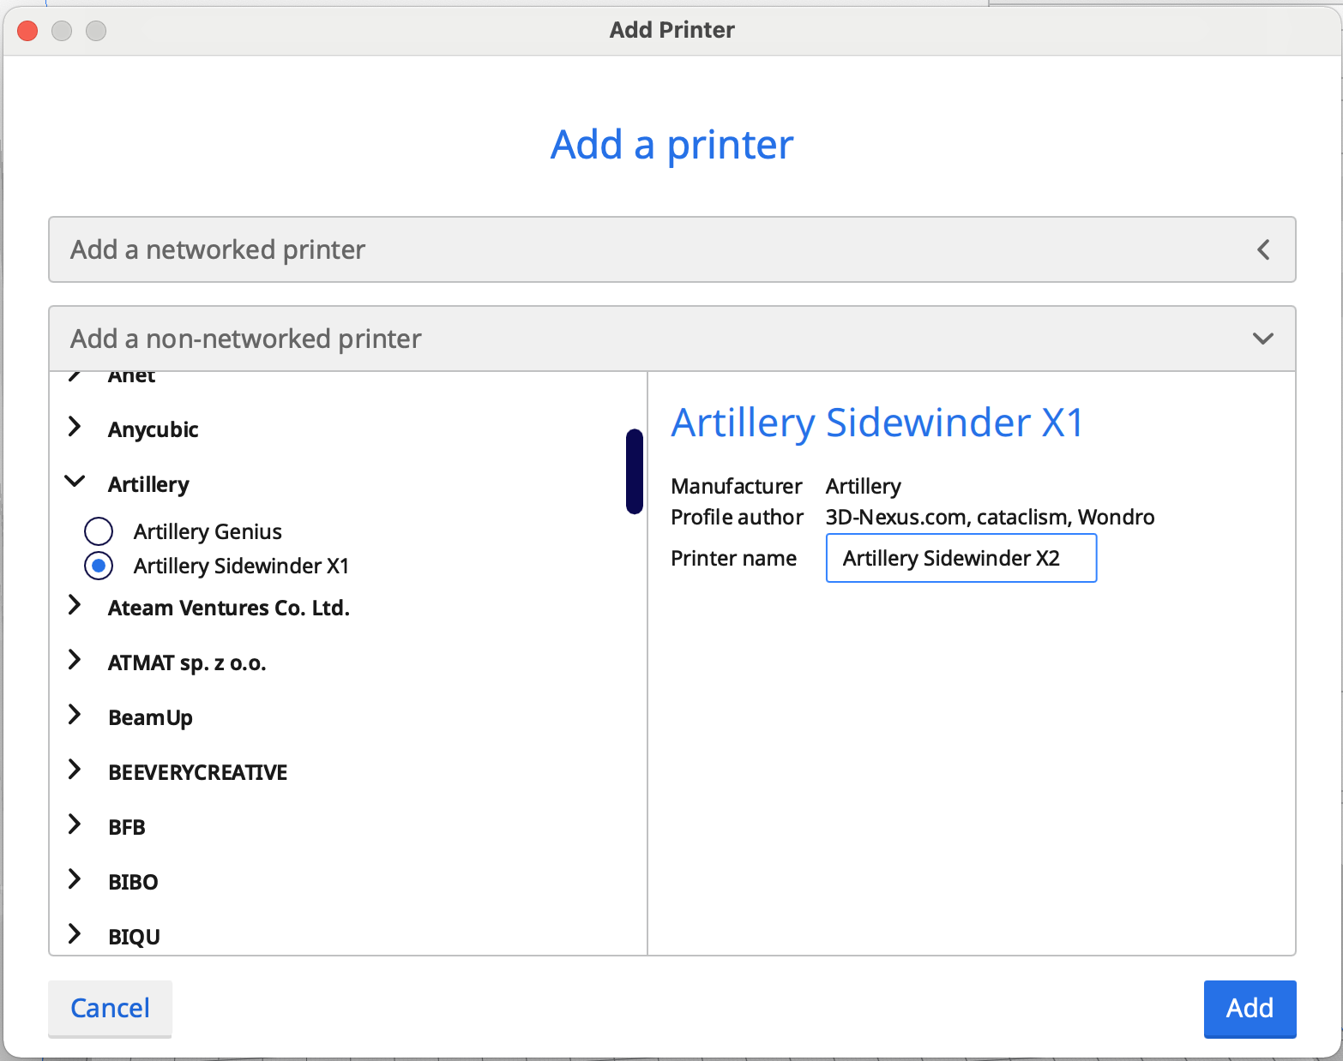Expand the BEEVERYCREATIVE manufacturer chevron

click(x=75, y=770)
